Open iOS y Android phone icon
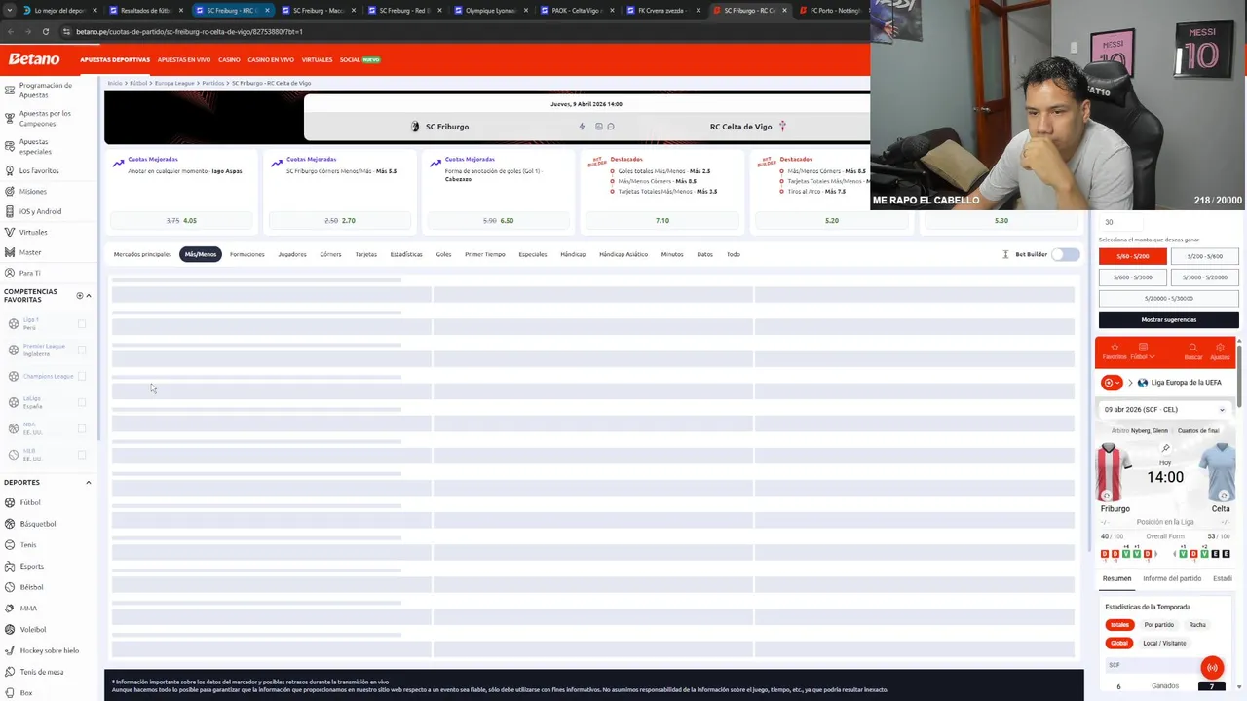The image size is (1247, 701). pos(10,211)
